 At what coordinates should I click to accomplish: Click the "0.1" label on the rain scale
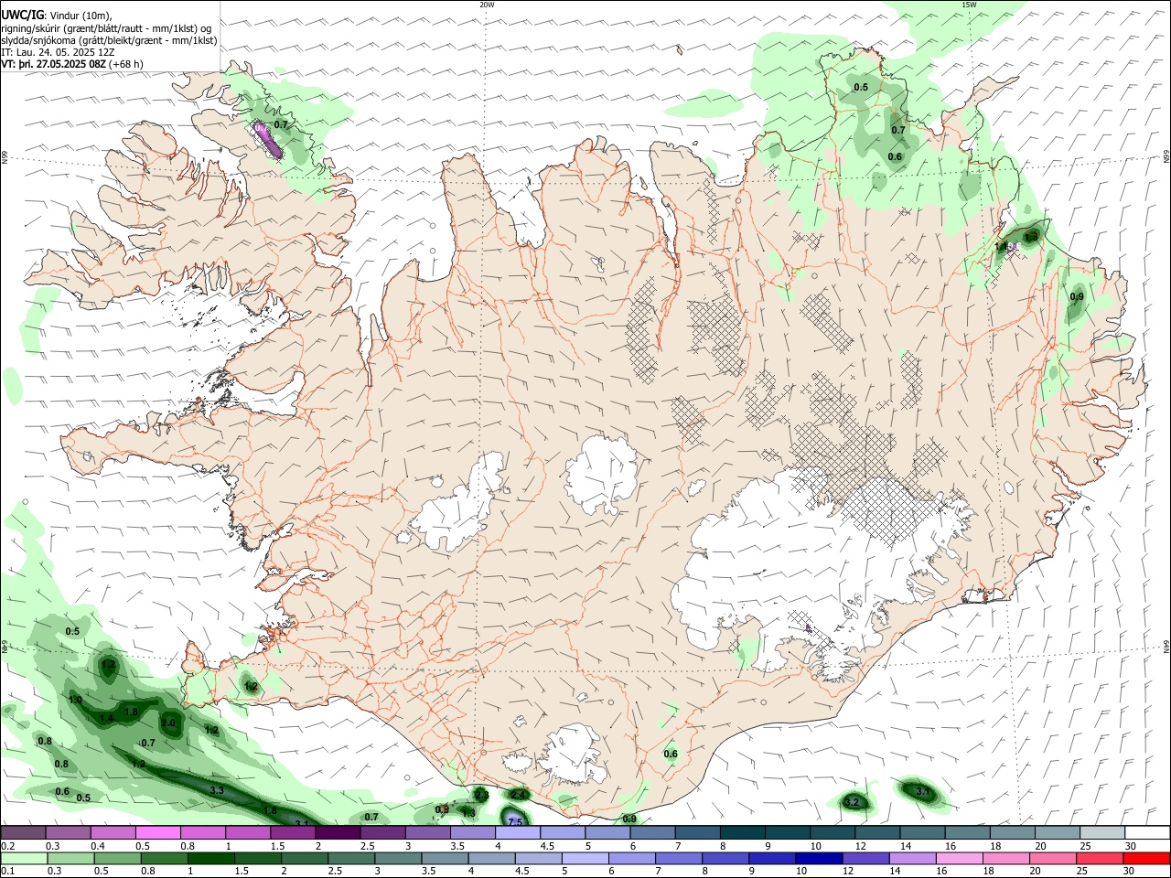tap(7, 872)
